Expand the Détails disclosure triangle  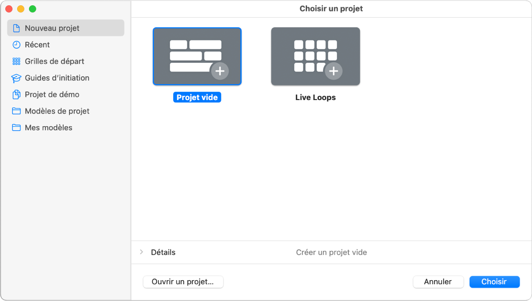[141, 252]
